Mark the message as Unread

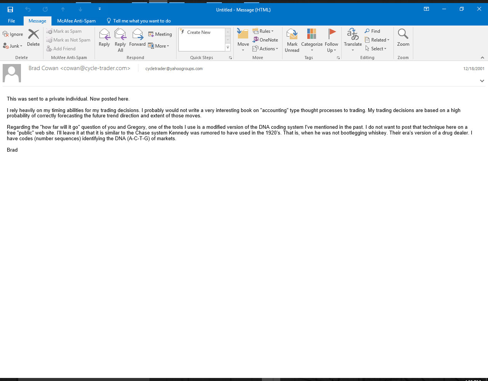[x=292, y=40]
